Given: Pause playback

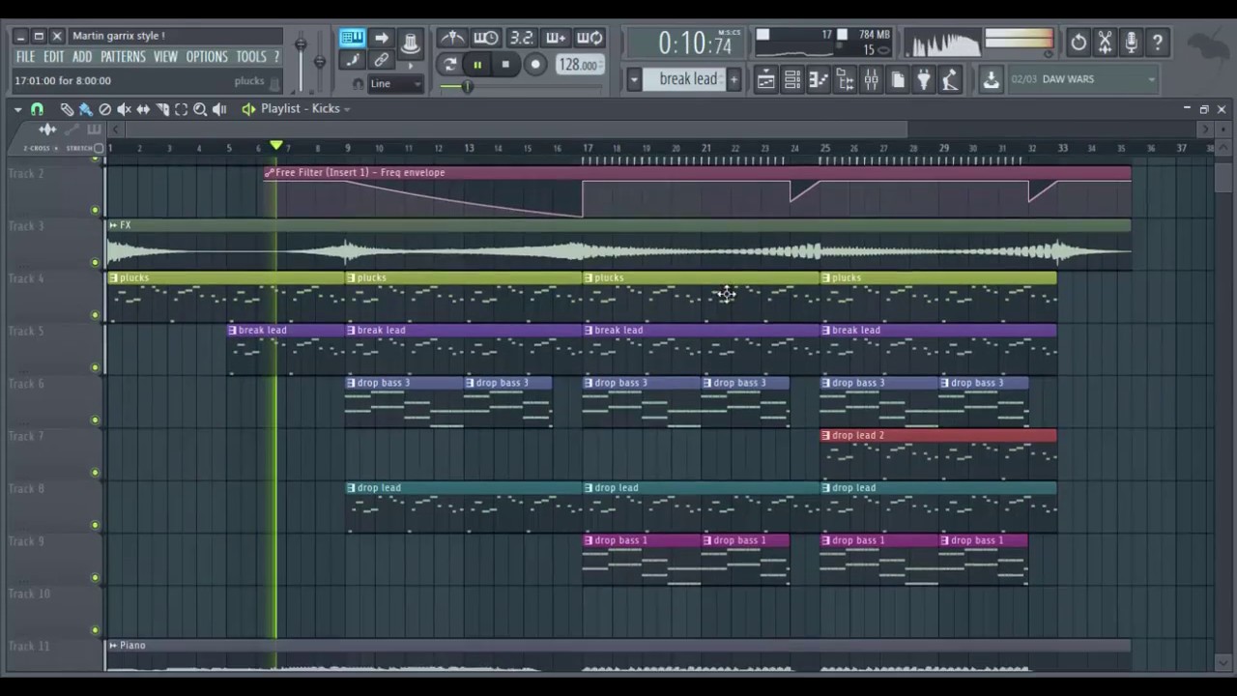Looking at the screenshot, I should coord(477,65).
